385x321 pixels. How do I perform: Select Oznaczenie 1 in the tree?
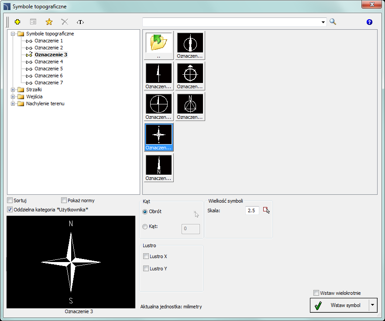click(x=48, y=41)
